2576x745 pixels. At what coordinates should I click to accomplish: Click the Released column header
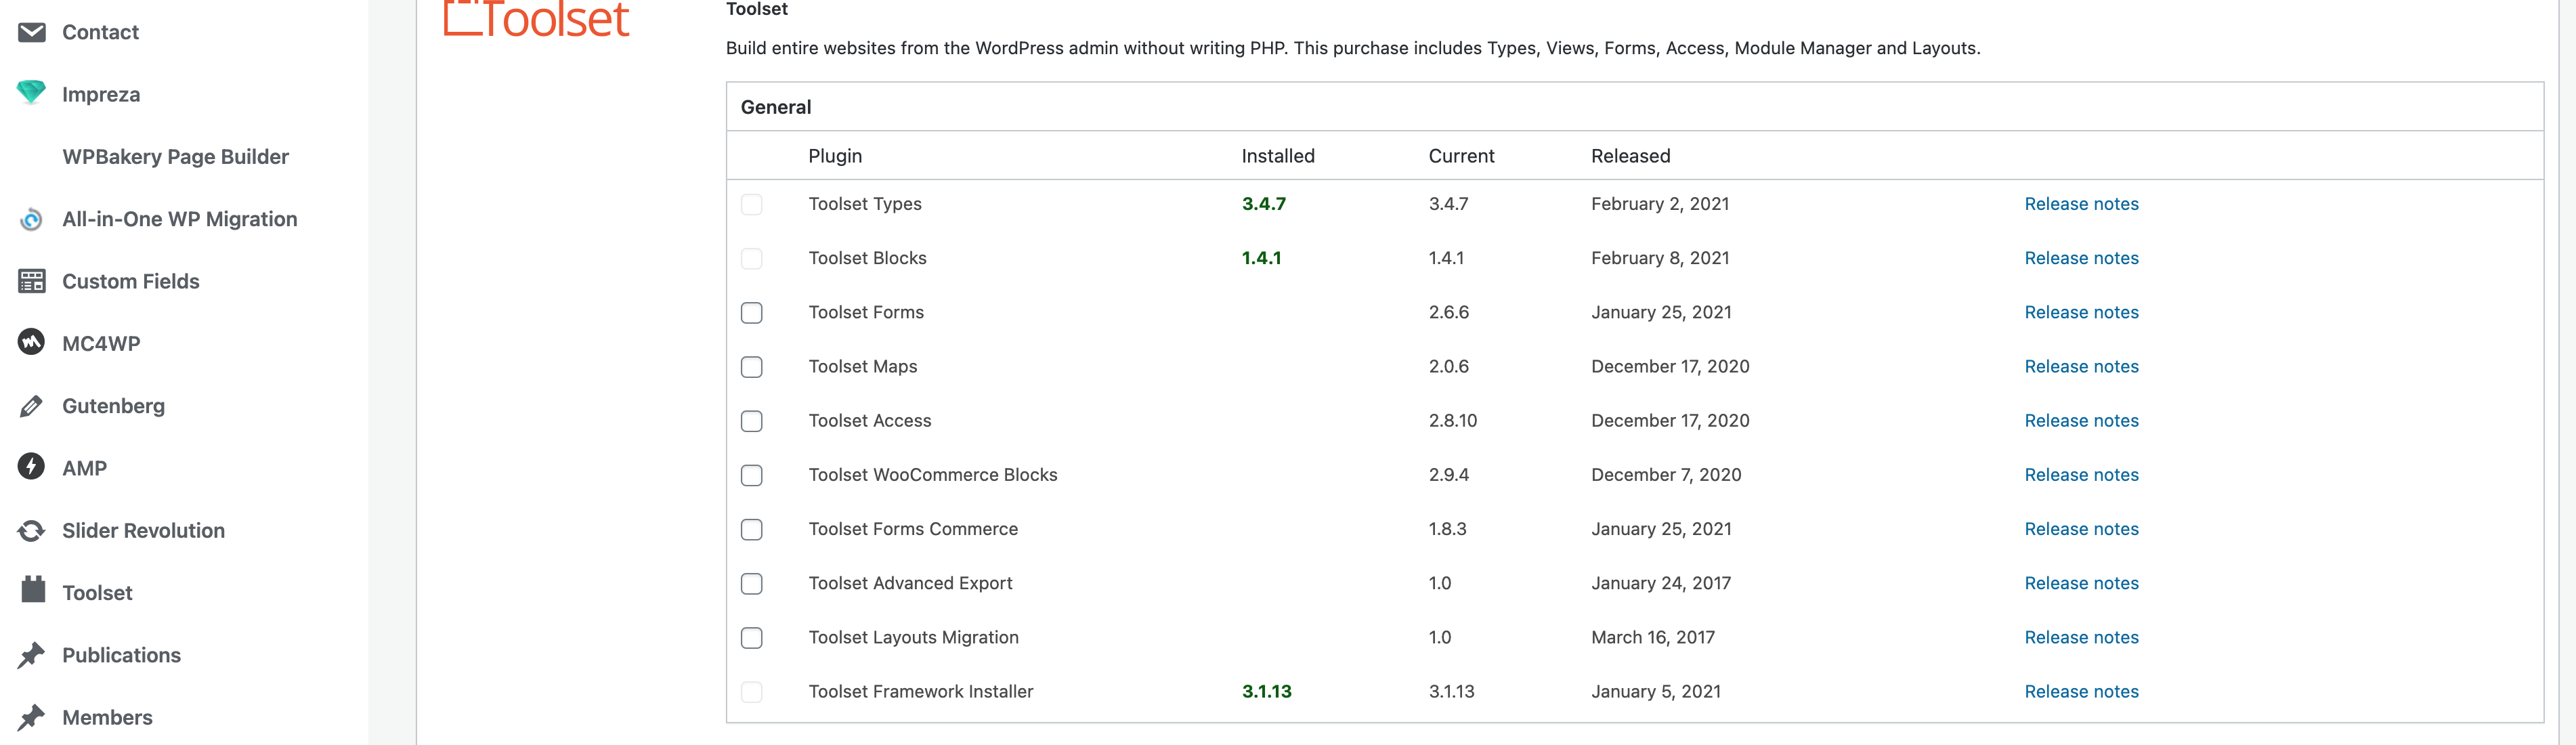point(1630,156)
